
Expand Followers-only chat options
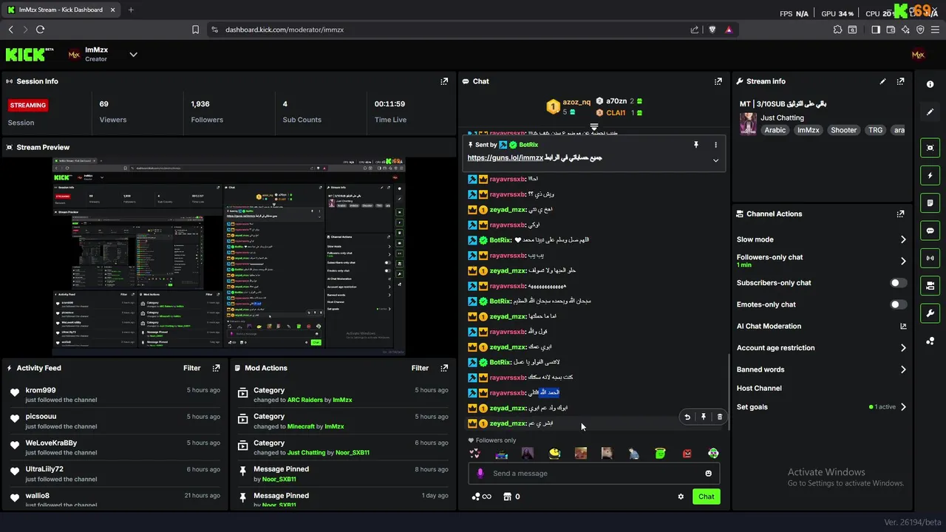pos(903,261)
